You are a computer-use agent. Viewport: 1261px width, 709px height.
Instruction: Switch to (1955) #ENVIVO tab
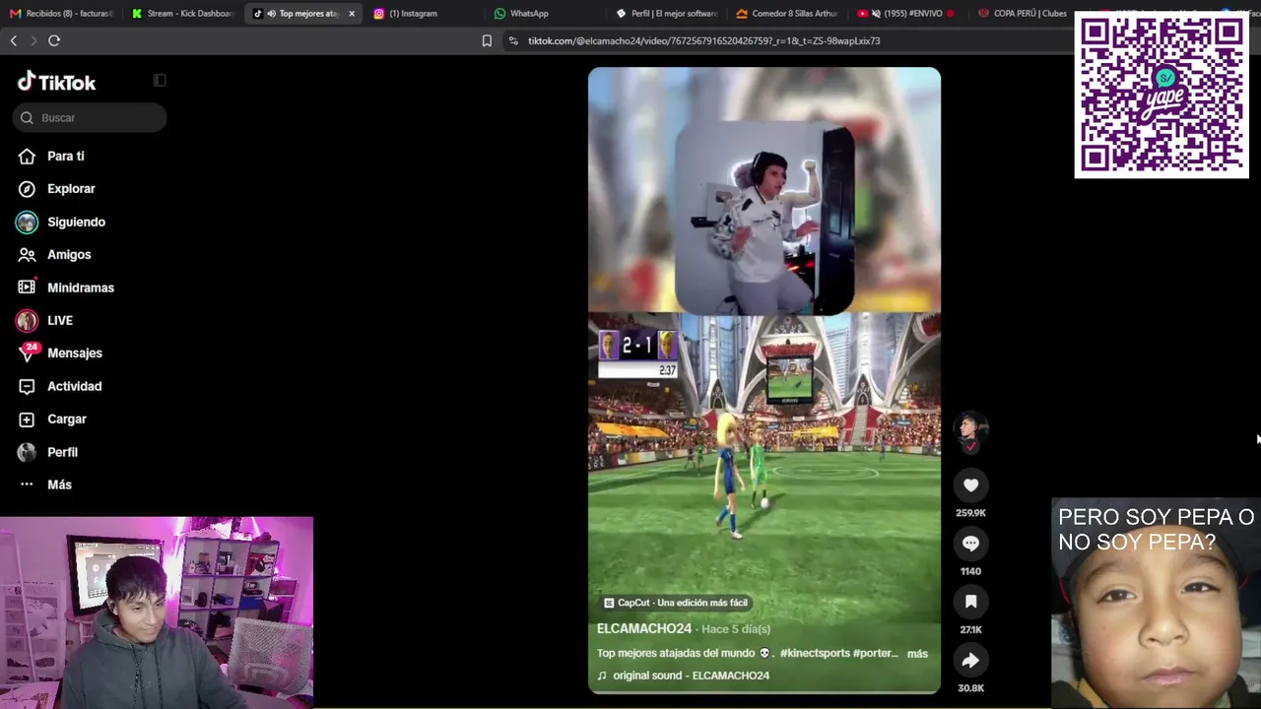click(x=906, y=14)
